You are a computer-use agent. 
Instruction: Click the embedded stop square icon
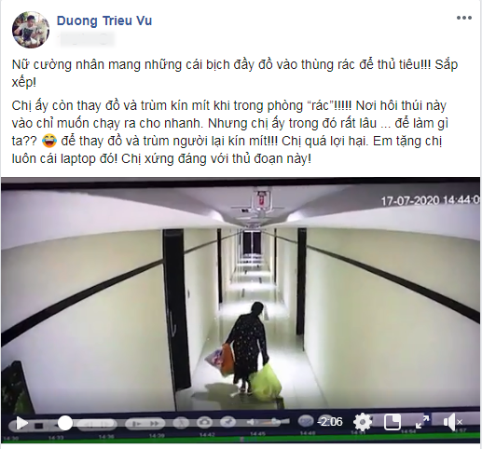pyautogui.click(x=38, y=426)
